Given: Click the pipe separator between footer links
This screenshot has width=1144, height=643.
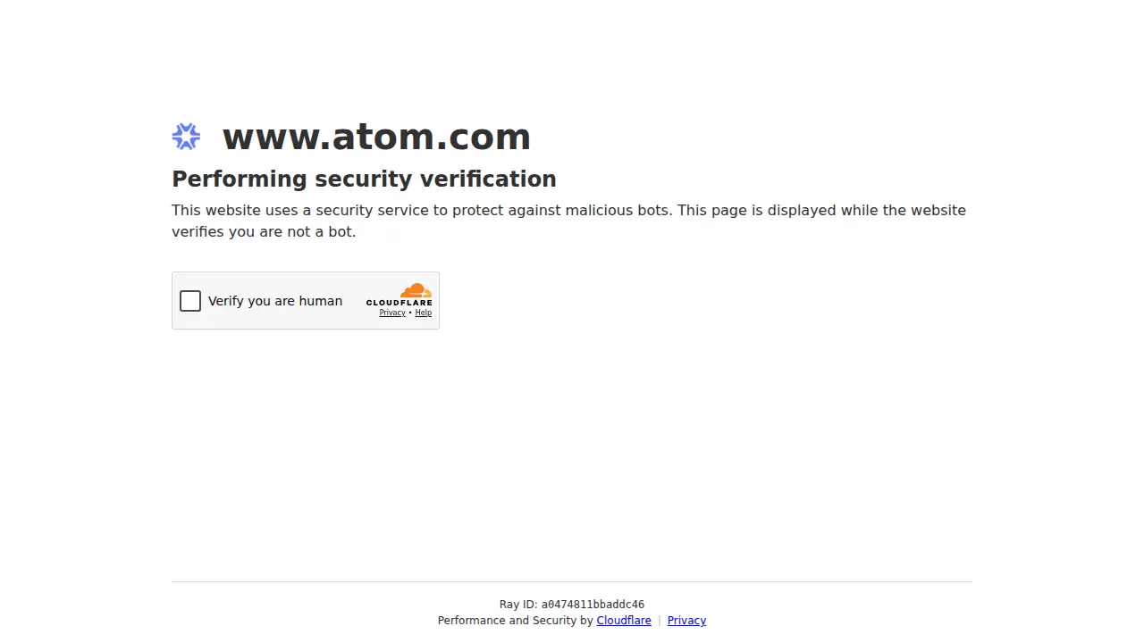Looking at the screenshot, I should tap(660, 621).
